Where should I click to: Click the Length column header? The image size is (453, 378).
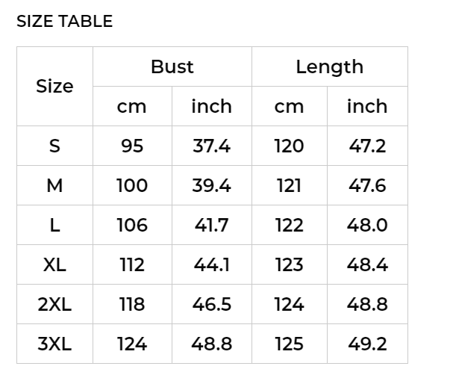(329, 66)
